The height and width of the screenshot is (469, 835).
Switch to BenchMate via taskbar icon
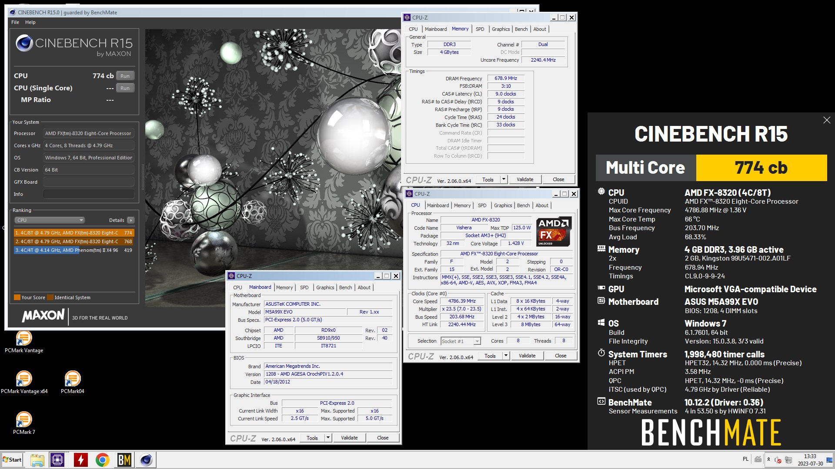click(x=124, y=460)
